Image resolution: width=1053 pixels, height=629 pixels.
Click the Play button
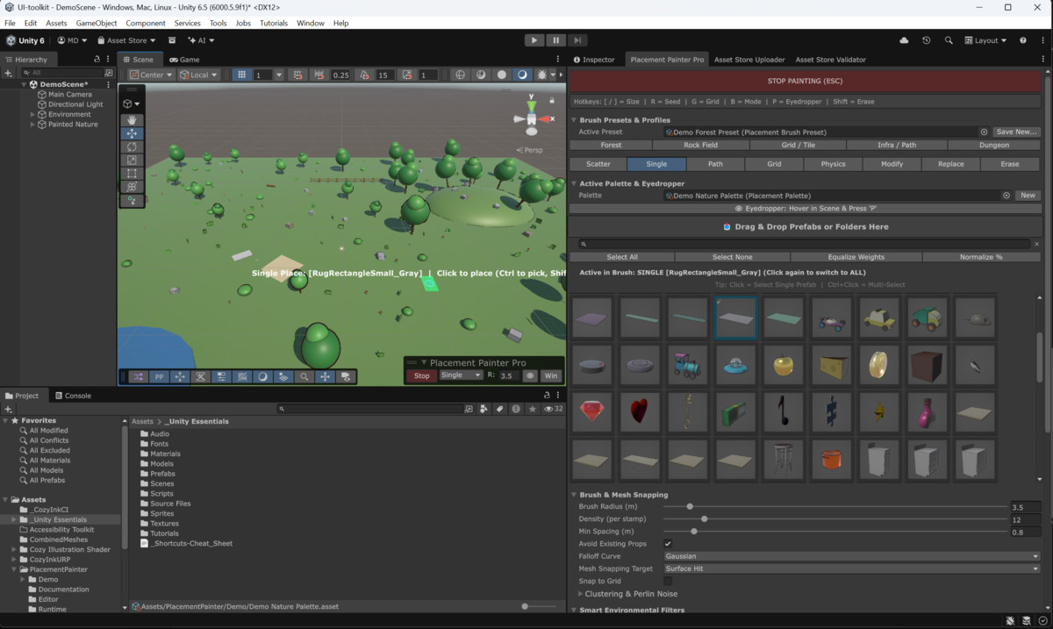(x=534, y=40)
